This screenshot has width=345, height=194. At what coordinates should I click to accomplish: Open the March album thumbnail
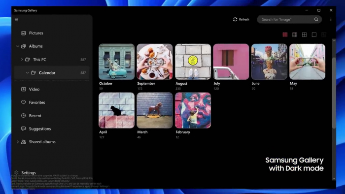155,110
